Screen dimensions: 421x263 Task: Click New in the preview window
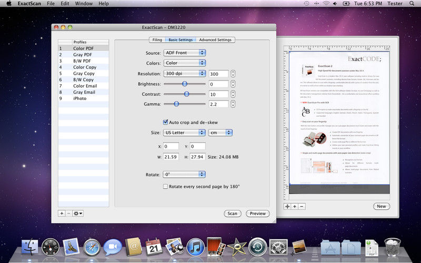coord(382,206)
